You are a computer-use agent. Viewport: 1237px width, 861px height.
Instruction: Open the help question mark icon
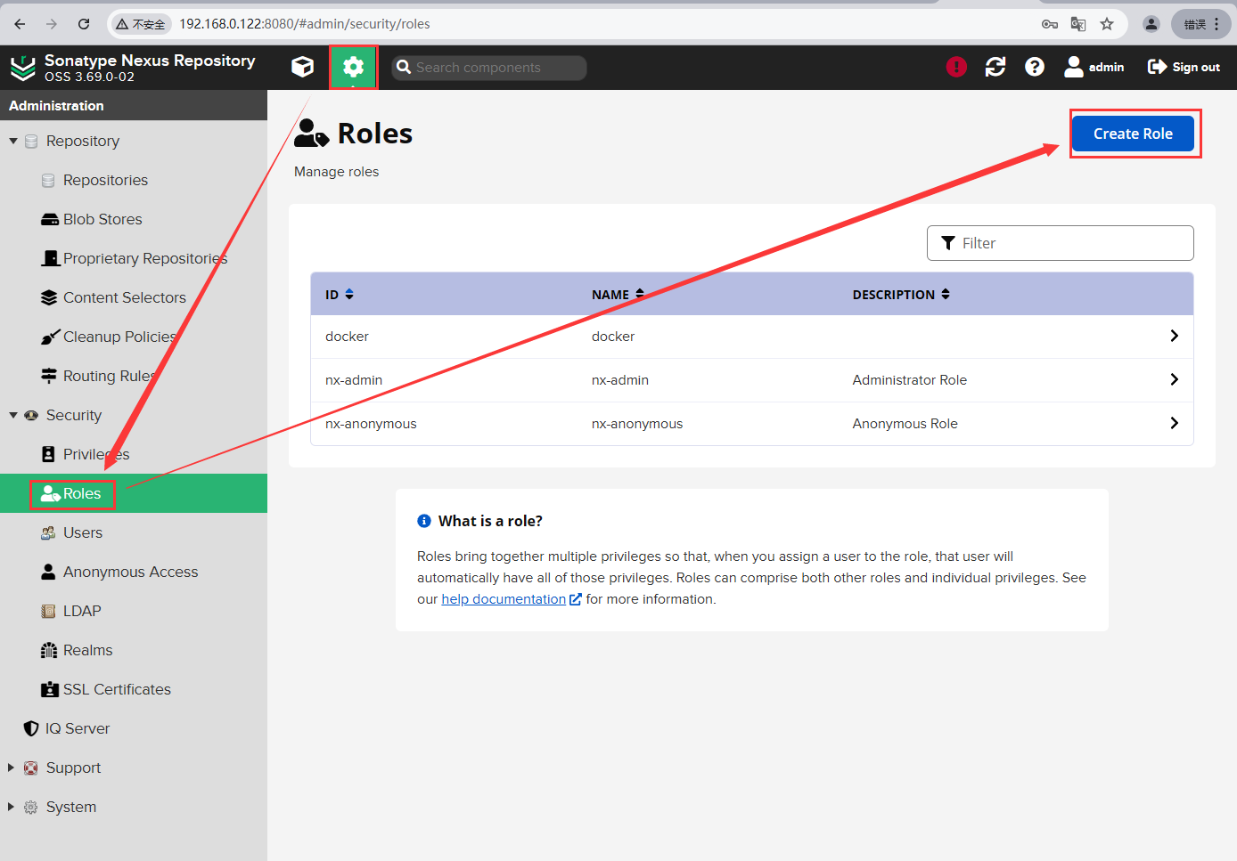[x=1035, y=67]
